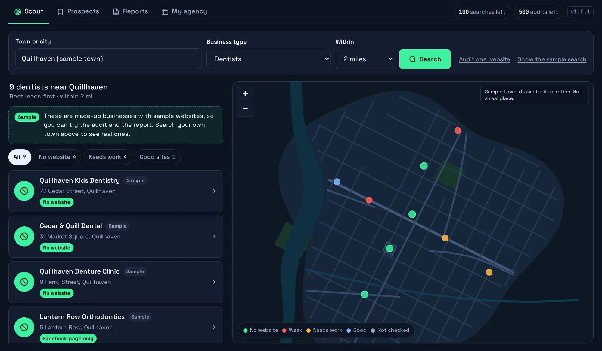Expand Cedar & Quill Dental row chevron

coord(214,236)
